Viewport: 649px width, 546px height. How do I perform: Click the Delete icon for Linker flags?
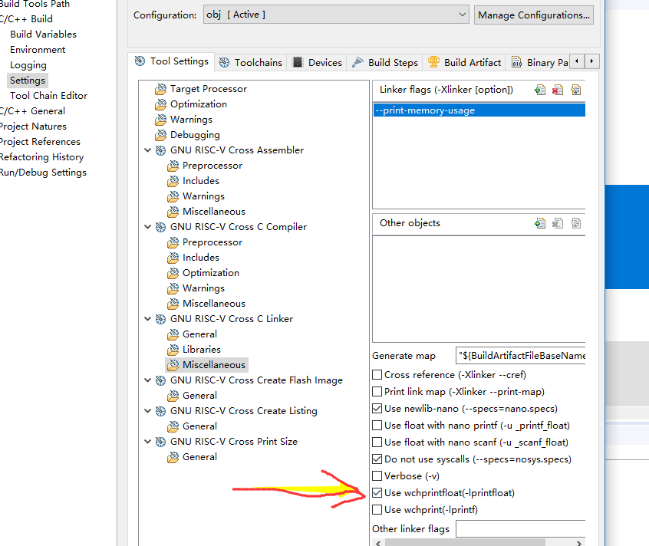tap(558, 90)
